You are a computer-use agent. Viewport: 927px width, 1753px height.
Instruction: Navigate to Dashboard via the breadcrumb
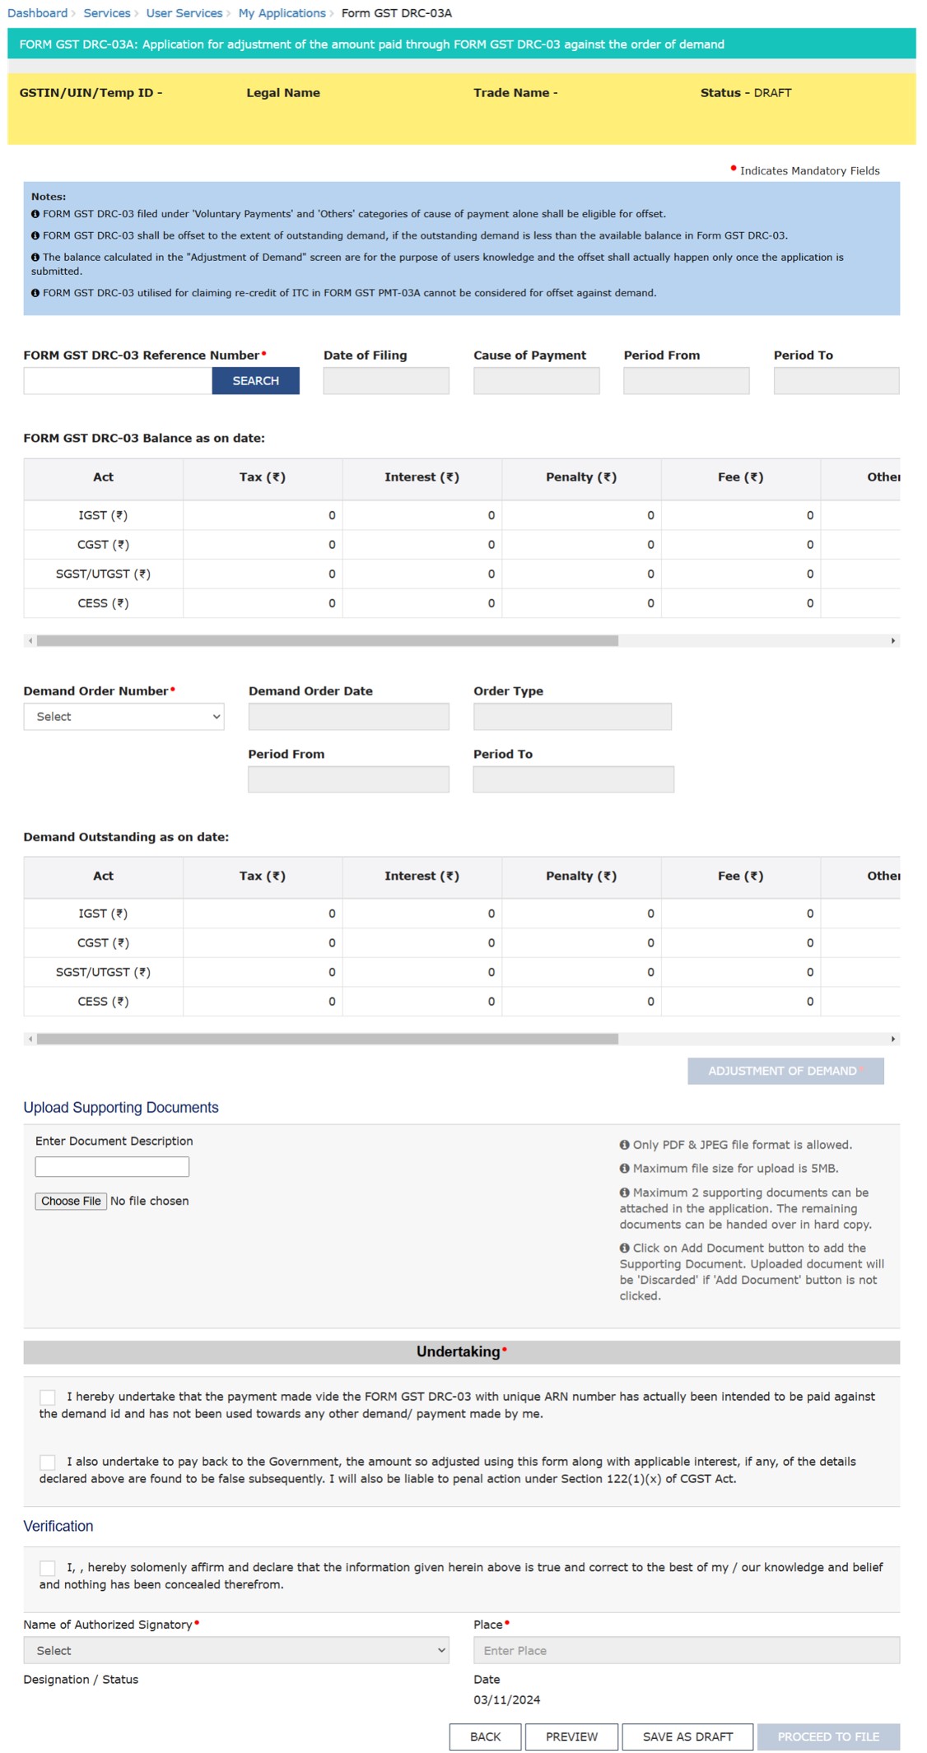pos(37,13)
